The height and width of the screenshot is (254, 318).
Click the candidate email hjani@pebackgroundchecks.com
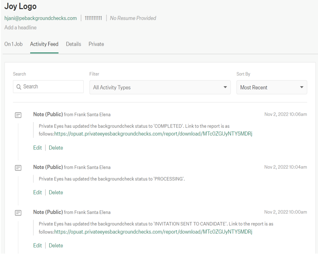click(40, 18)
